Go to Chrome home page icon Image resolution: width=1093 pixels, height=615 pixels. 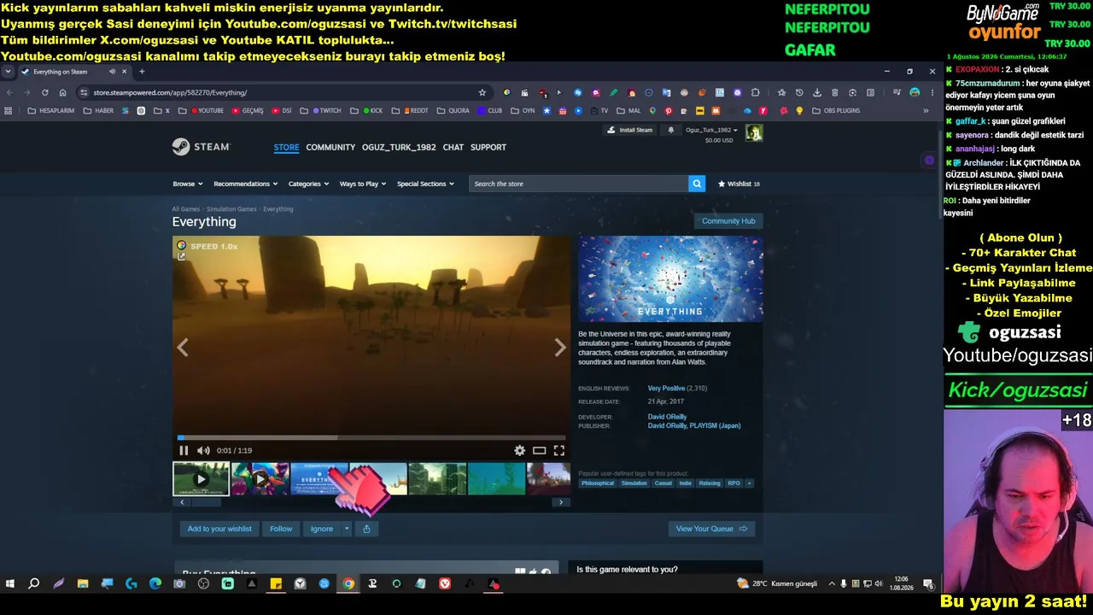62,92
